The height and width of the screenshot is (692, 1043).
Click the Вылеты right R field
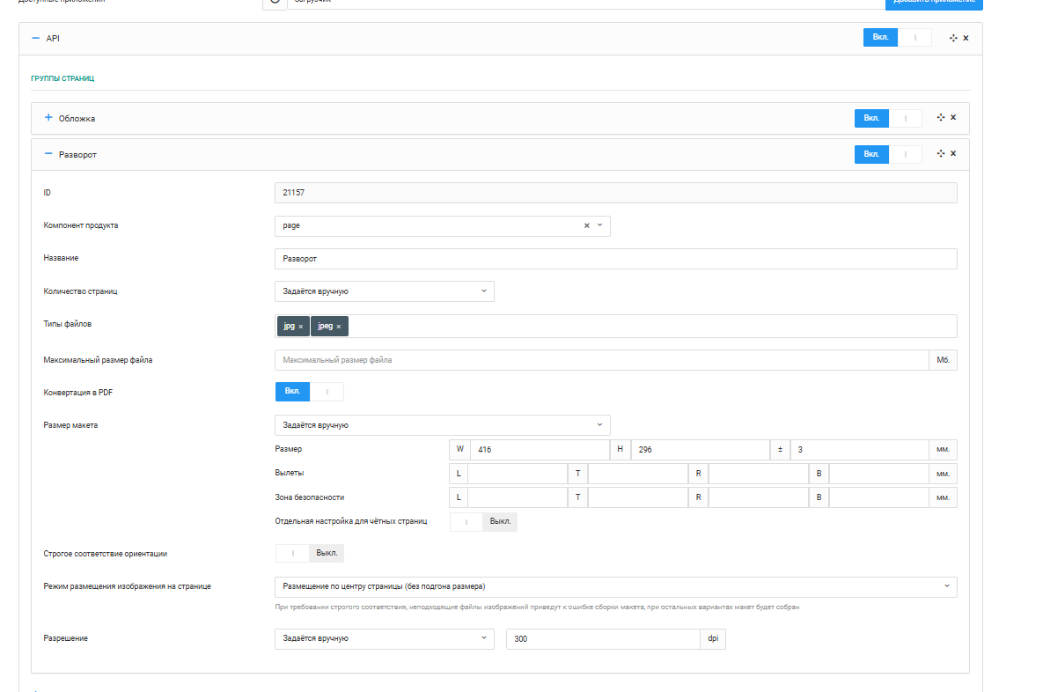[759, 474]
